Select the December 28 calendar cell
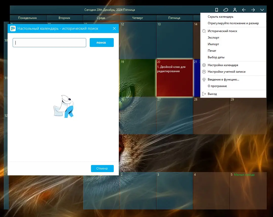The height and width of the screenshot is (217, 273). 211,116
